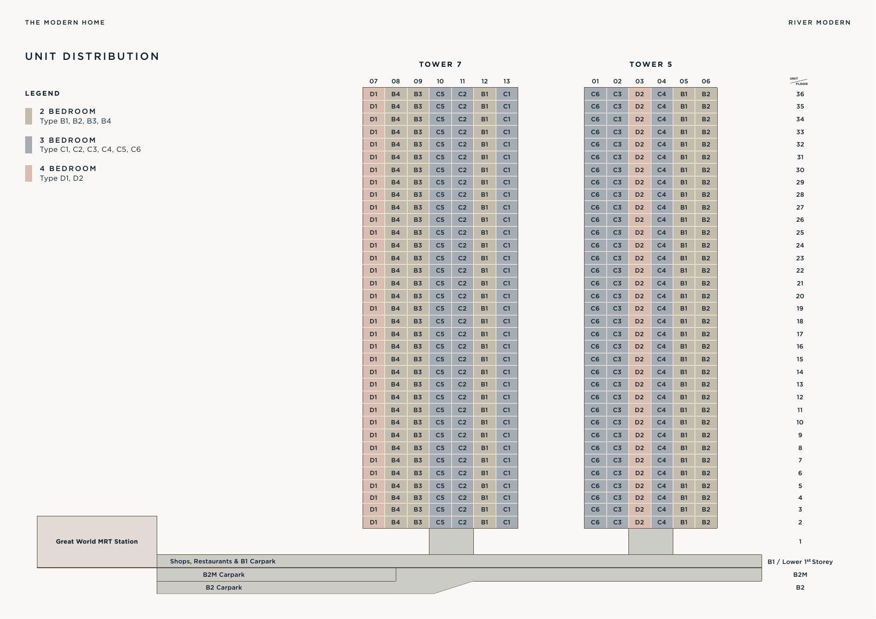876x619 pixels.
Task: Click the RIVER MODERN header text
Action: click(x=819, y=22)
